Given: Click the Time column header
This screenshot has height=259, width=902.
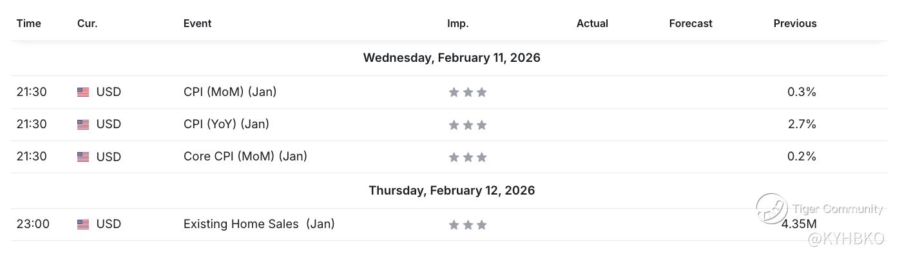Looking at the screenshot, I should click(29, 23).
